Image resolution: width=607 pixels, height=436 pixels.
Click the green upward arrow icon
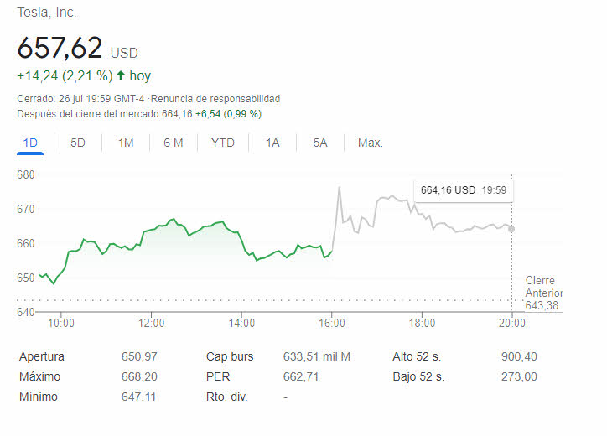(x=121, y=75)
